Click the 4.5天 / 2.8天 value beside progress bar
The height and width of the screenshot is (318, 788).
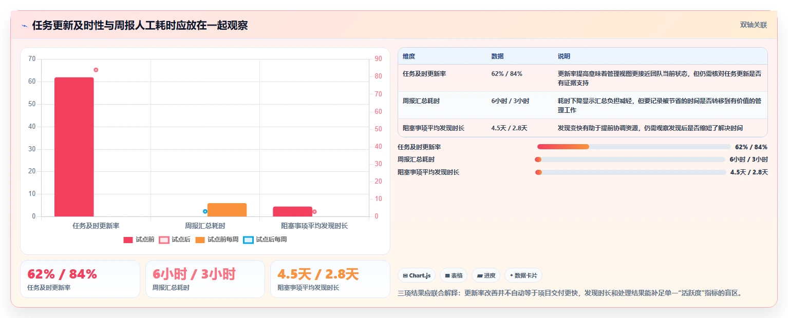tap(749, 172)
